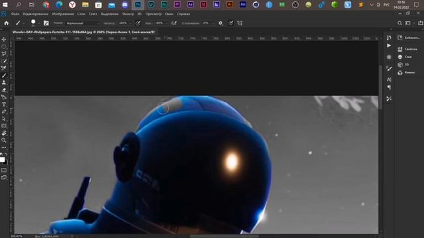Toggle pressure for opacity
Viewport: 424px width, 238px height.
[x=138, y=23]
